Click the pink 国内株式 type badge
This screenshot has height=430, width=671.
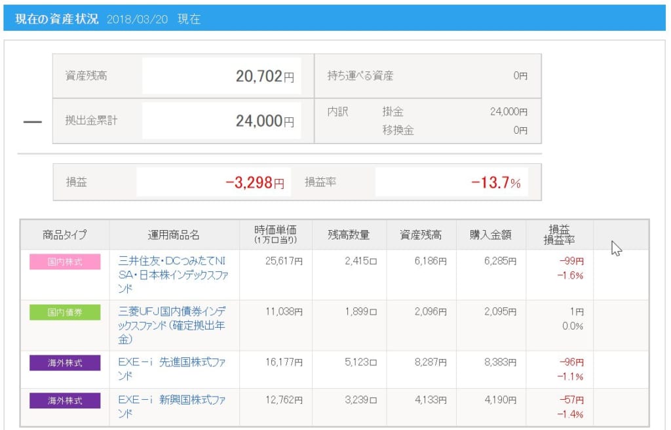click(x=65, y=262)
